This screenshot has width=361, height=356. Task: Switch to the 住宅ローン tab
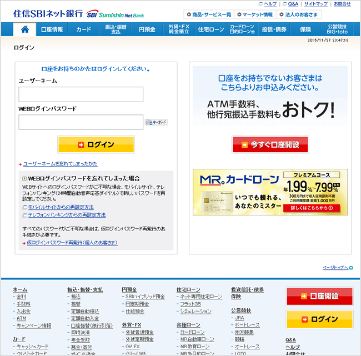211,29
